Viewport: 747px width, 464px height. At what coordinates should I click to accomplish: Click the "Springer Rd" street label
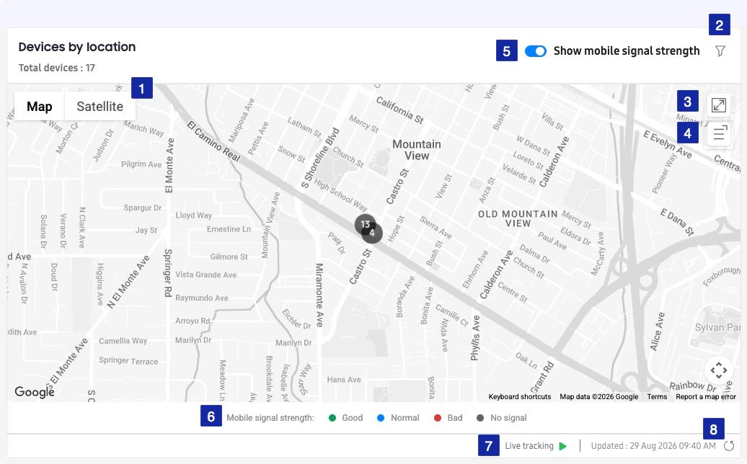coord(168,273)
